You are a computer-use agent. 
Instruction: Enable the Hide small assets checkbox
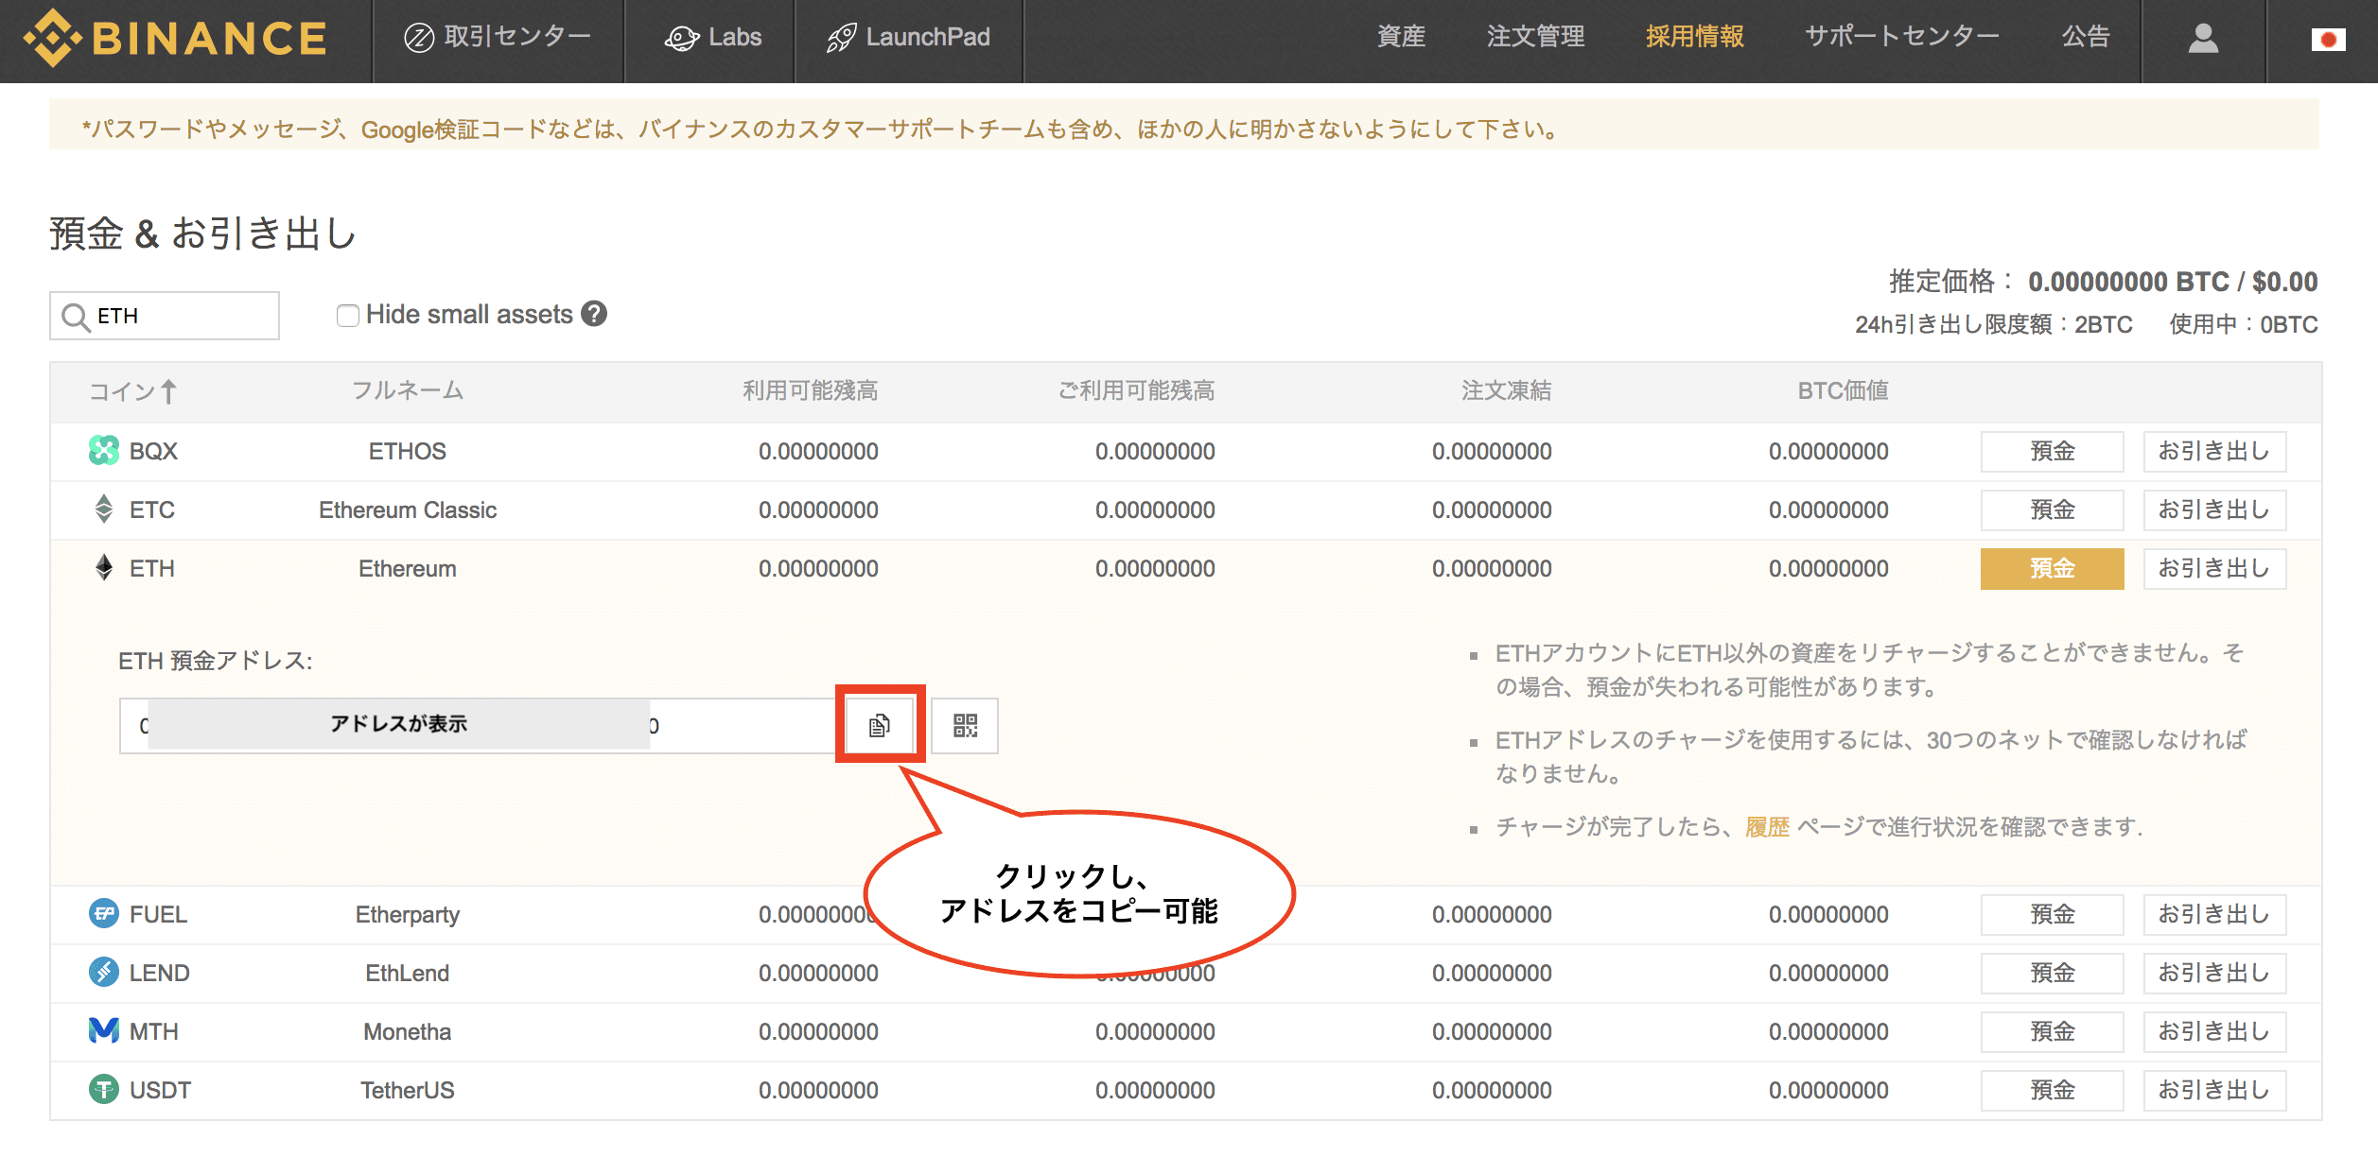347,315
